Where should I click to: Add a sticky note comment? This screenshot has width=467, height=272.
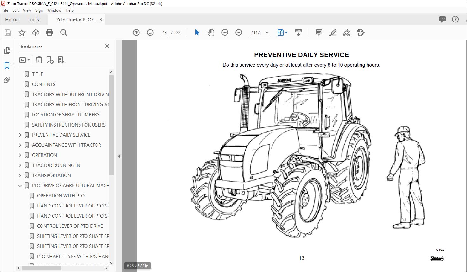tap(319, 33)
